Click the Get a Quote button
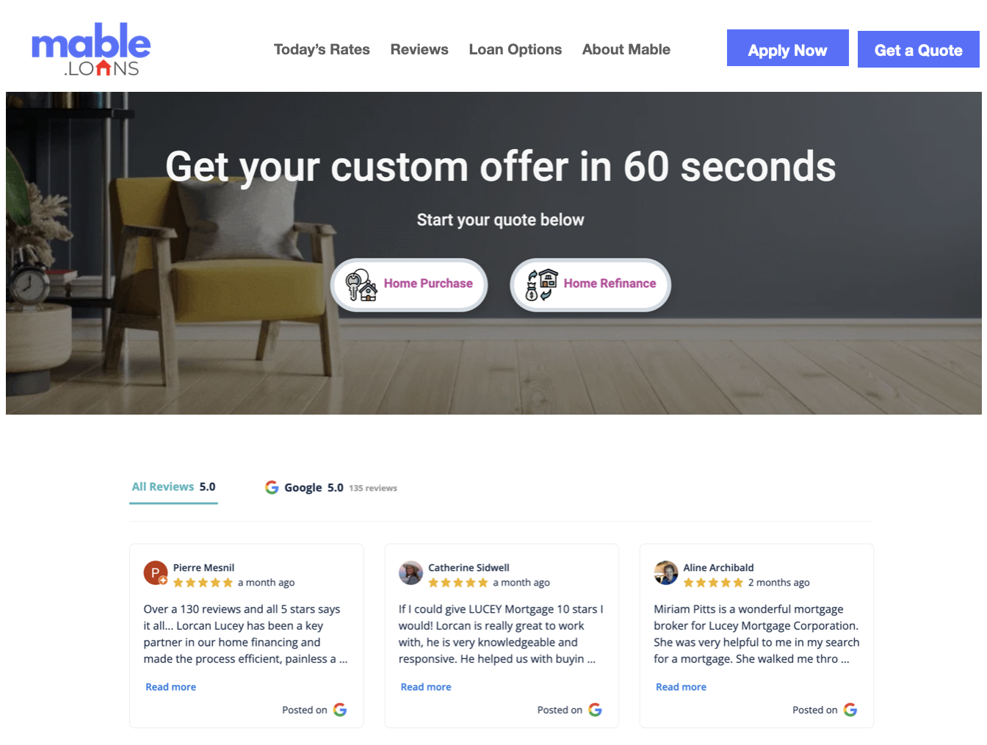 [919, 48]
